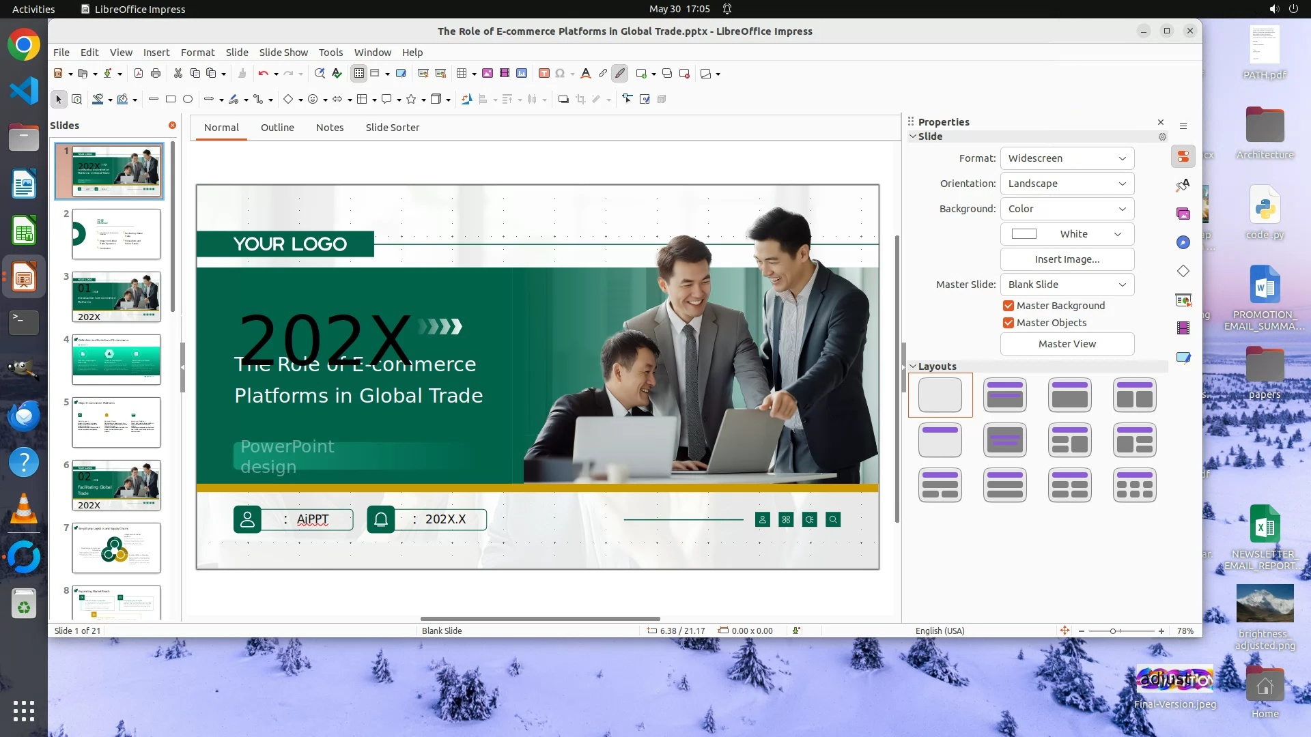
Task: Select the Ellipse drawing tool
Action: [188, 100]
